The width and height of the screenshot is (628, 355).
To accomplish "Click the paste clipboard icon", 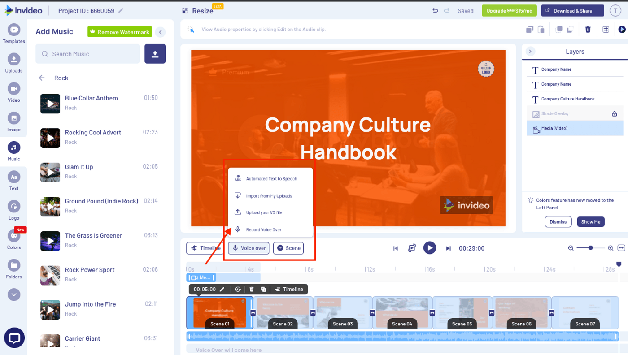I will [541, 30].
